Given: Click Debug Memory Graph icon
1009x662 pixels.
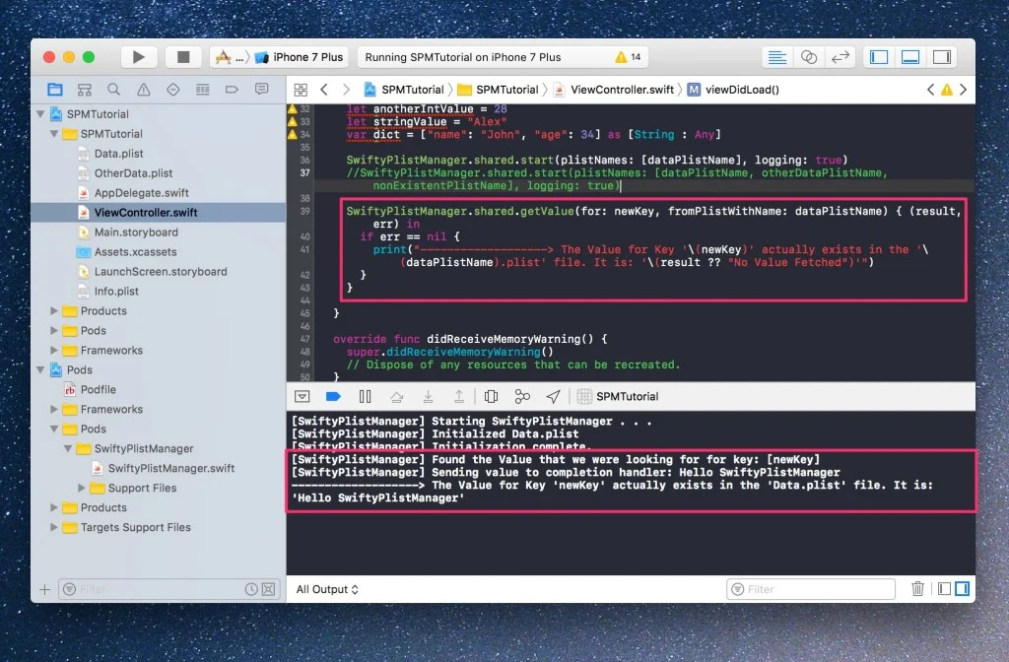Looking at the screenshot, I should [x=522, y=396].
